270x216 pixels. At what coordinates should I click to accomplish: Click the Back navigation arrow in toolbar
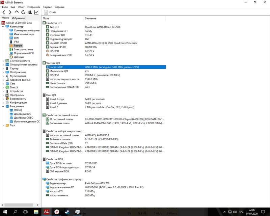coord(4,12)
